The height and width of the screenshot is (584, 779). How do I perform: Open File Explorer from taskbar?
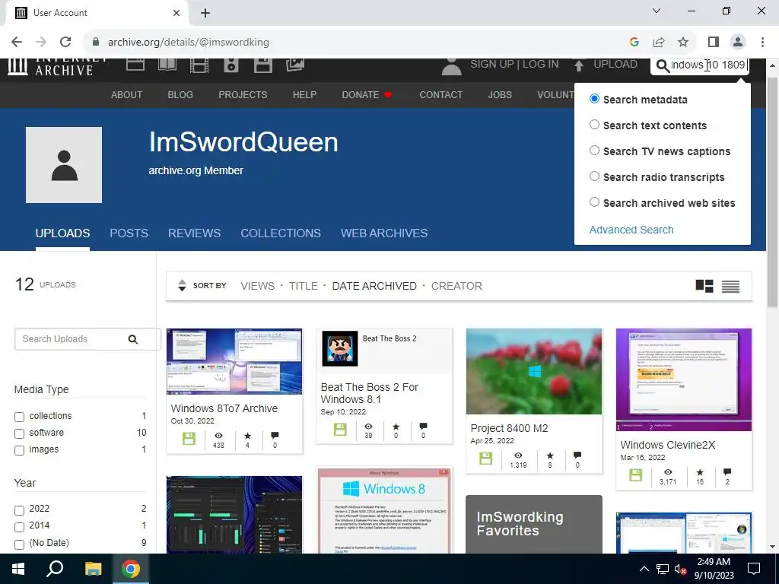pos(93,569)
